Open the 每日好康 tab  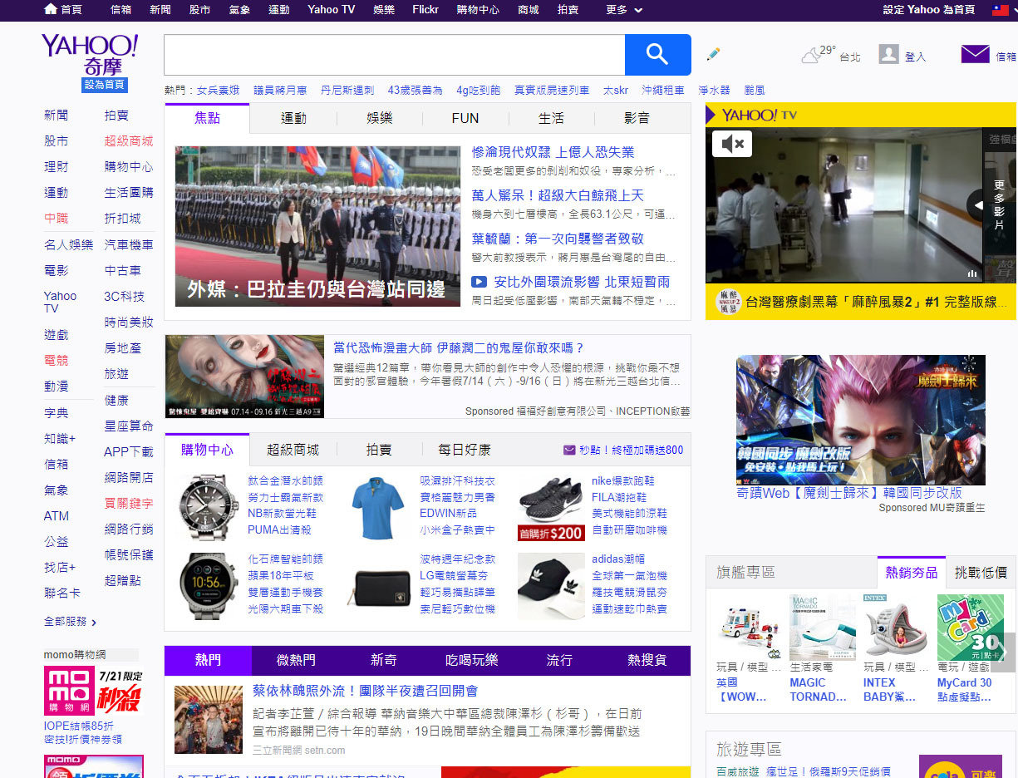tap(465, 450)
